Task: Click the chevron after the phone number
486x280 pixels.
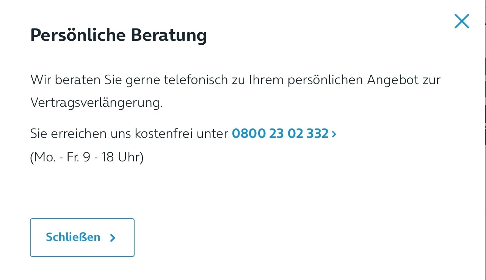Action: pyautogui.click(x=334, y=134)
